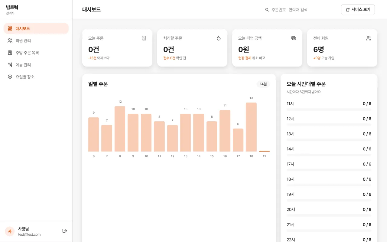387x242 pixels.
Task: Click the receipt icon beside 주방 주문 목록
Action: (10, 53)
